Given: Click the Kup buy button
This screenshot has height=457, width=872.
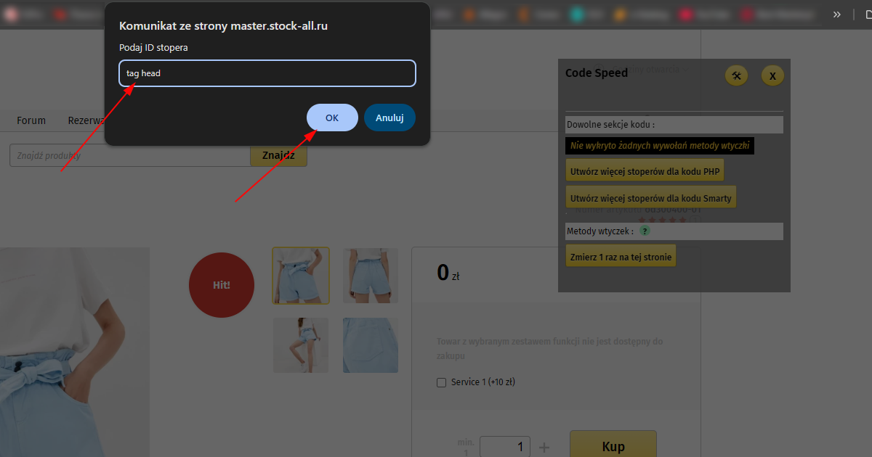Looking at the screenshot, I should tap(613, 445).
